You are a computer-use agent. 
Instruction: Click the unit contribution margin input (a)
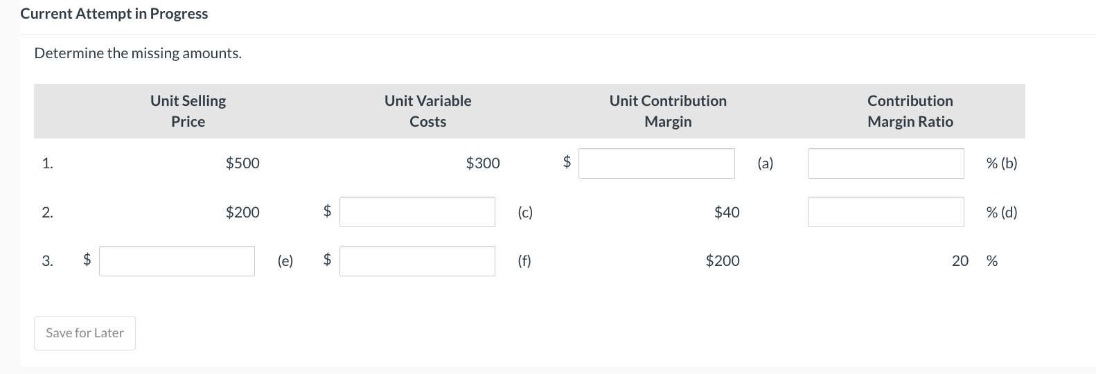[656, 163]
